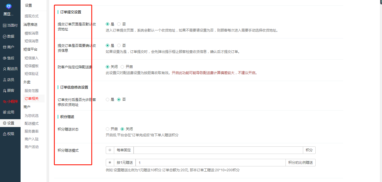382x182 pixels.
Task: Click the 黑豆 account name in sidebar
Action: 9,14
